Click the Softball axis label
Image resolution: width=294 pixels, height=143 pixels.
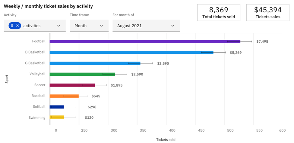pos(39,107)
